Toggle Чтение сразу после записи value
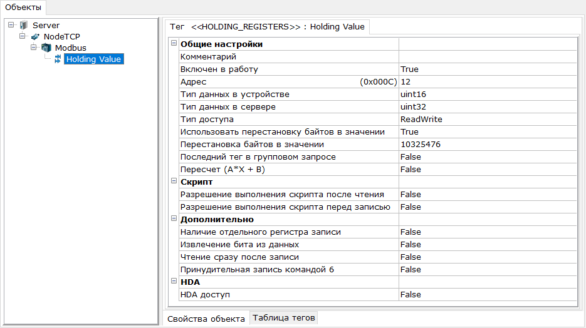 [488, 257]
